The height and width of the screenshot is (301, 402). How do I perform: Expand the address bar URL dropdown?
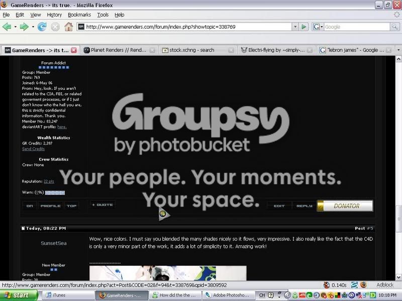(x=295, y=27)
